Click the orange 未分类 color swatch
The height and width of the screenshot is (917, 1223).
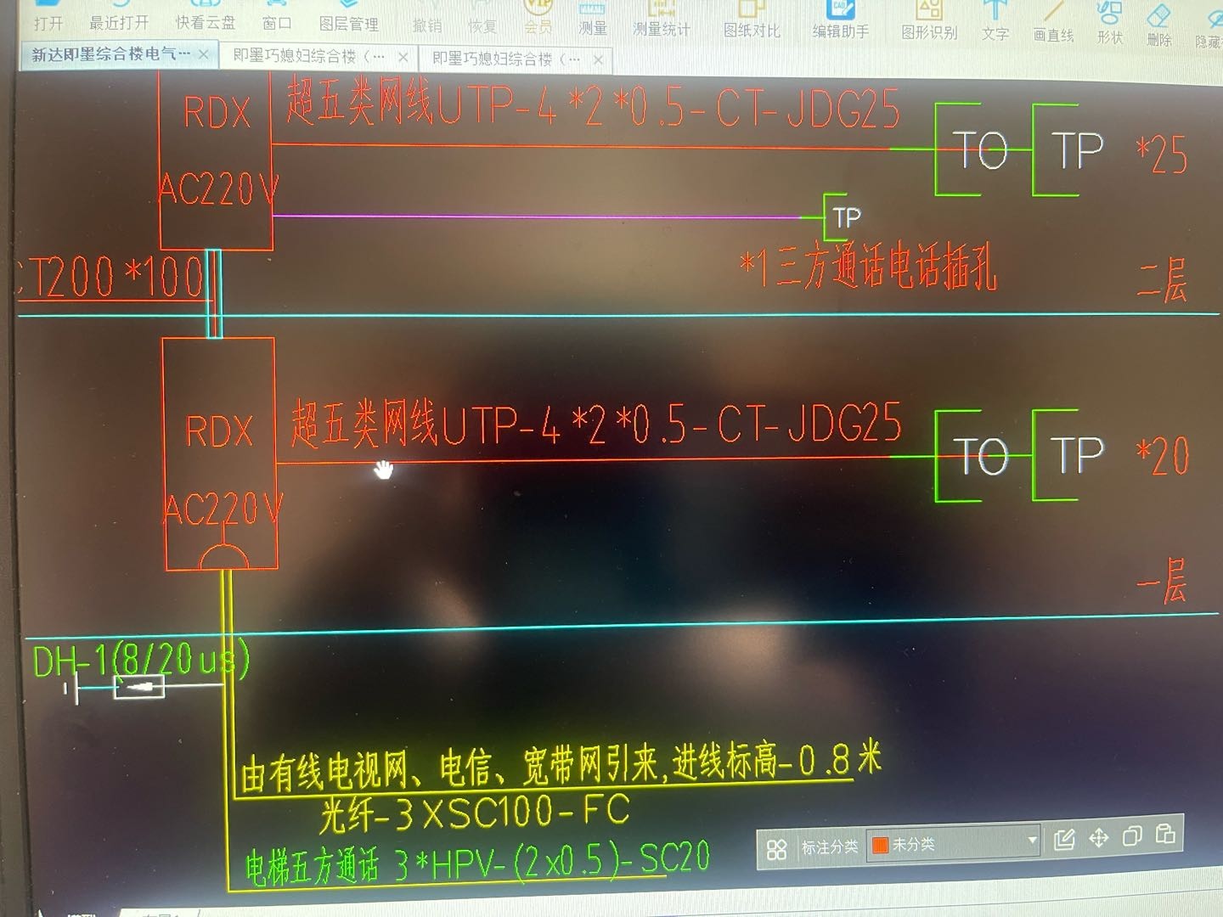(880, 845)
